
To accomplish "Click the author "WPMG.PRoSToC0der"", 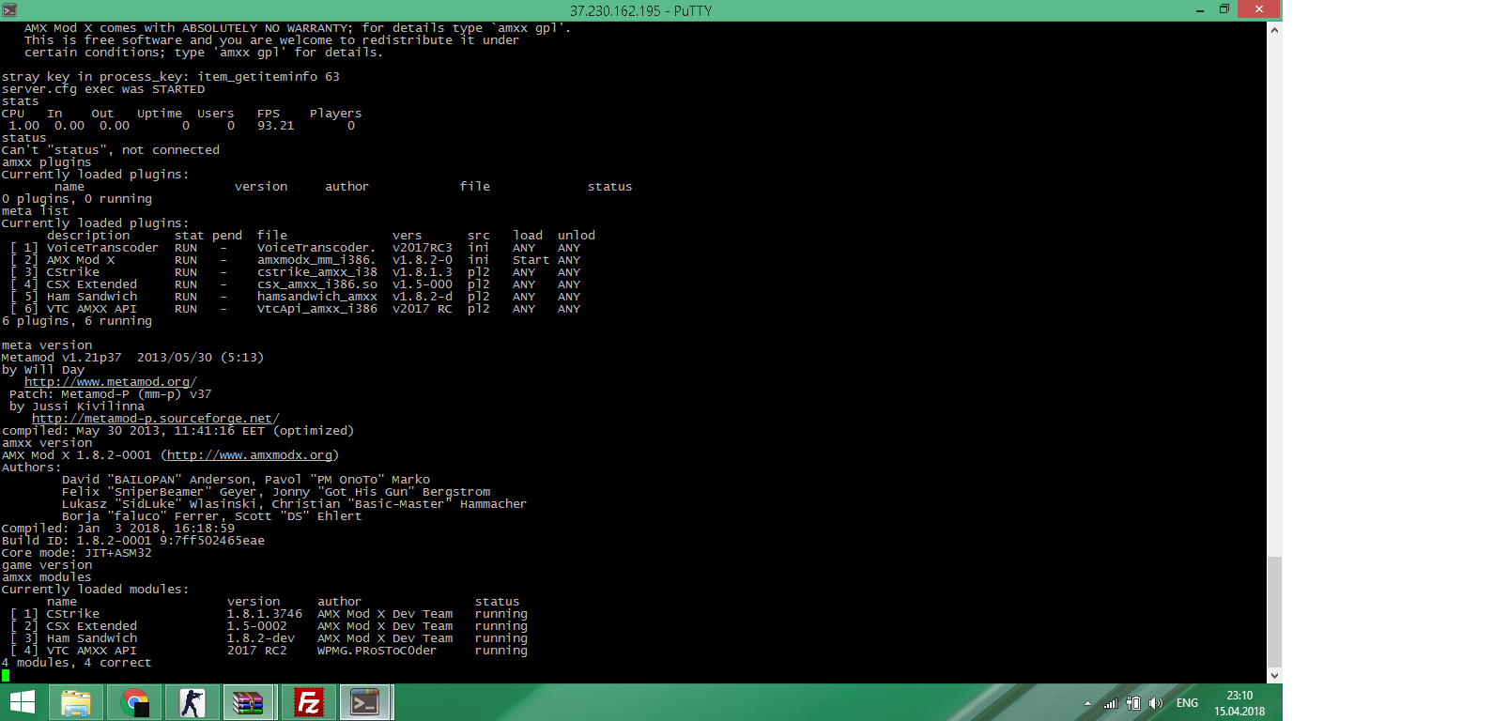I will [377, 651].
